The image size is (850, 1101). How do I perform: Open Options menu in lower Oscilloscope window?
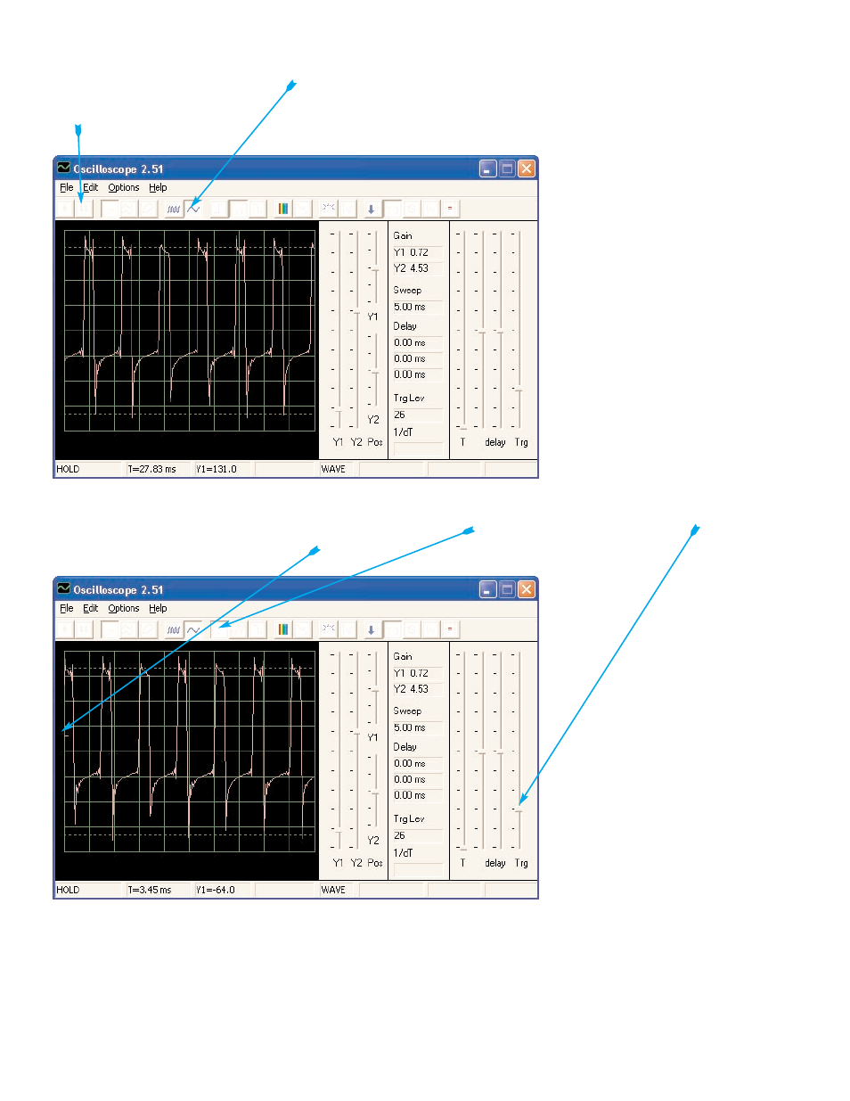tap(124, 608)
